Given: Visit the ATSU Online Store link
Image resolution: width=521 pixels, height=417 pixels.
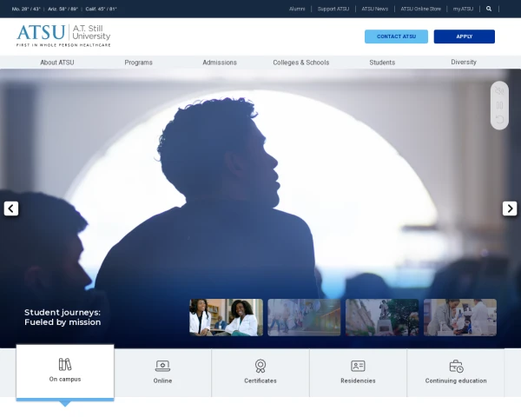Looking at the screenshot, I should pyautogui.click(x=420, y=9).
